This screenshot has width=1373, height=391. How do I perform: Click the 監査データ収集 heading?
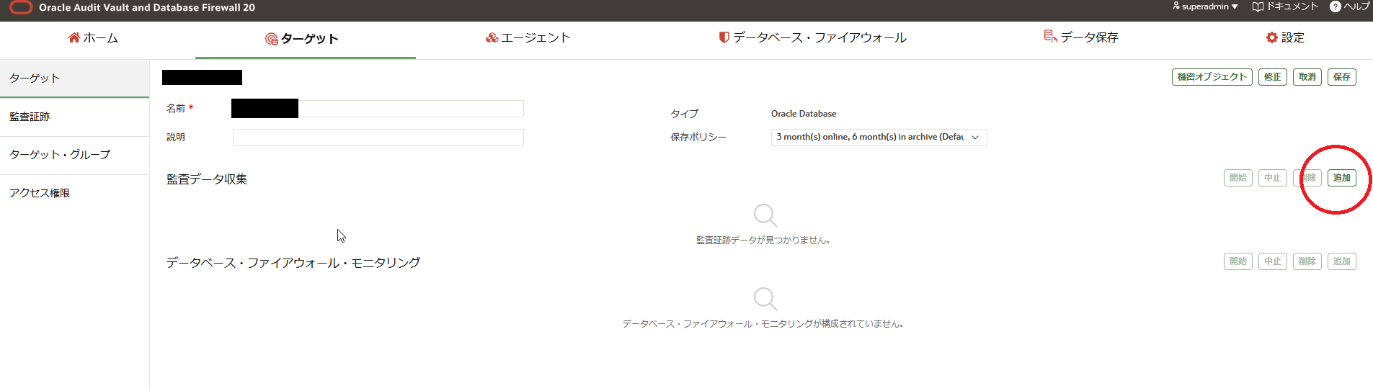point(207,179)
